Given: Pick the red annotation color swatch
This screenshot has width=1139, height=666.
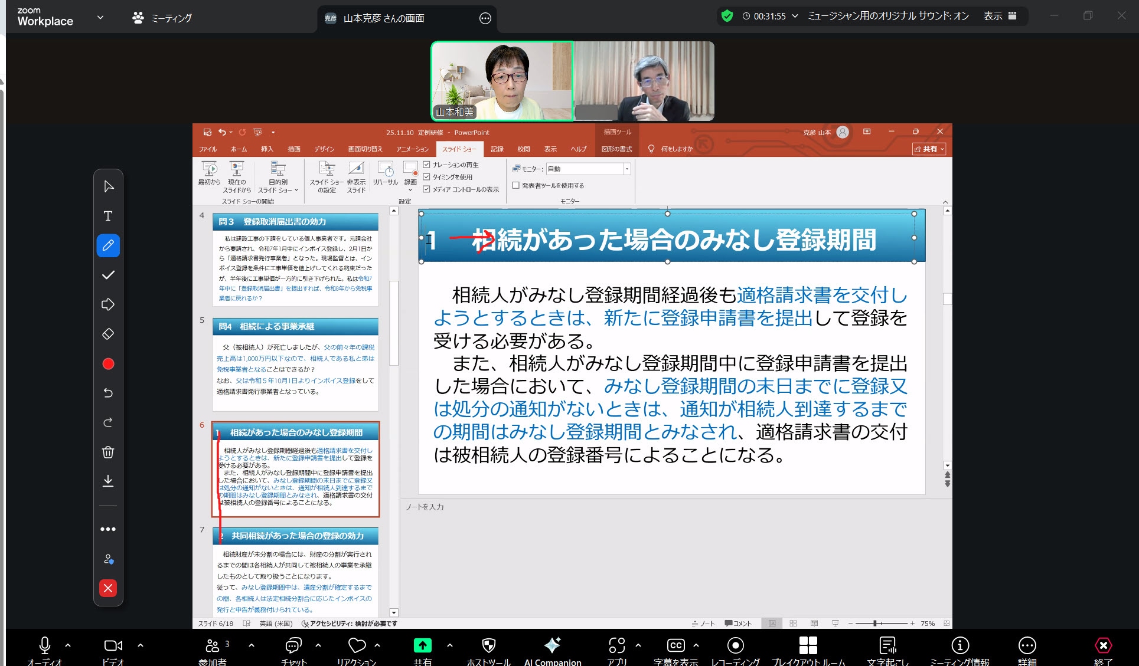Looking at the screenshot, I should pyautogui.click(x=108, y=363).
